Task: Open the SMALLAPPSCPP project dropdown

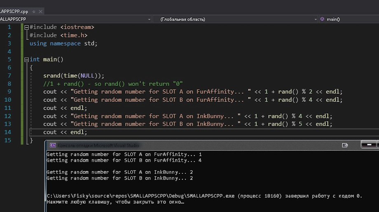Action: pos(149,19)
